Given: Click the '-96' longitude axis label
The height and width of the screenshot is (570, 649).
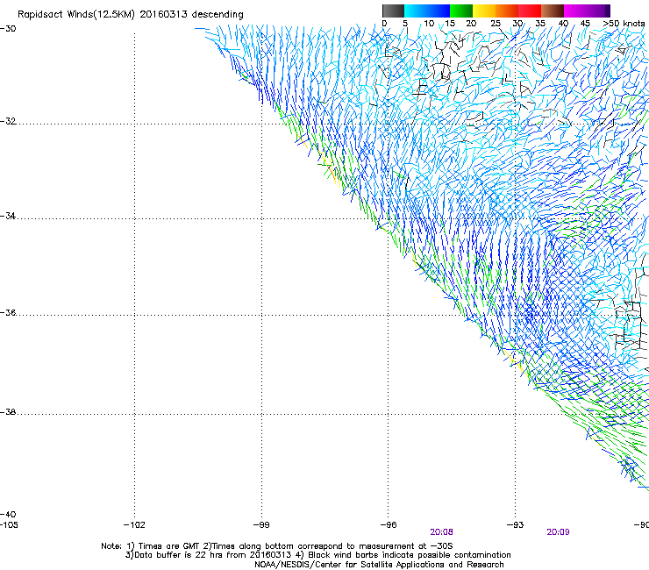Looking at the screenshot, I should click(389, 525).
